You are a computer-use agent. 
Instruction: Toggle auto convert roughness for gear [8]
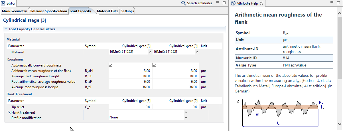pyautogui.click(x=111, y=65)
